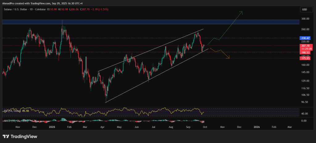Image resolution: width=316 pixels, height=143 pixels.
Task: Click the 2026 label on time axis
Action: 256,126
